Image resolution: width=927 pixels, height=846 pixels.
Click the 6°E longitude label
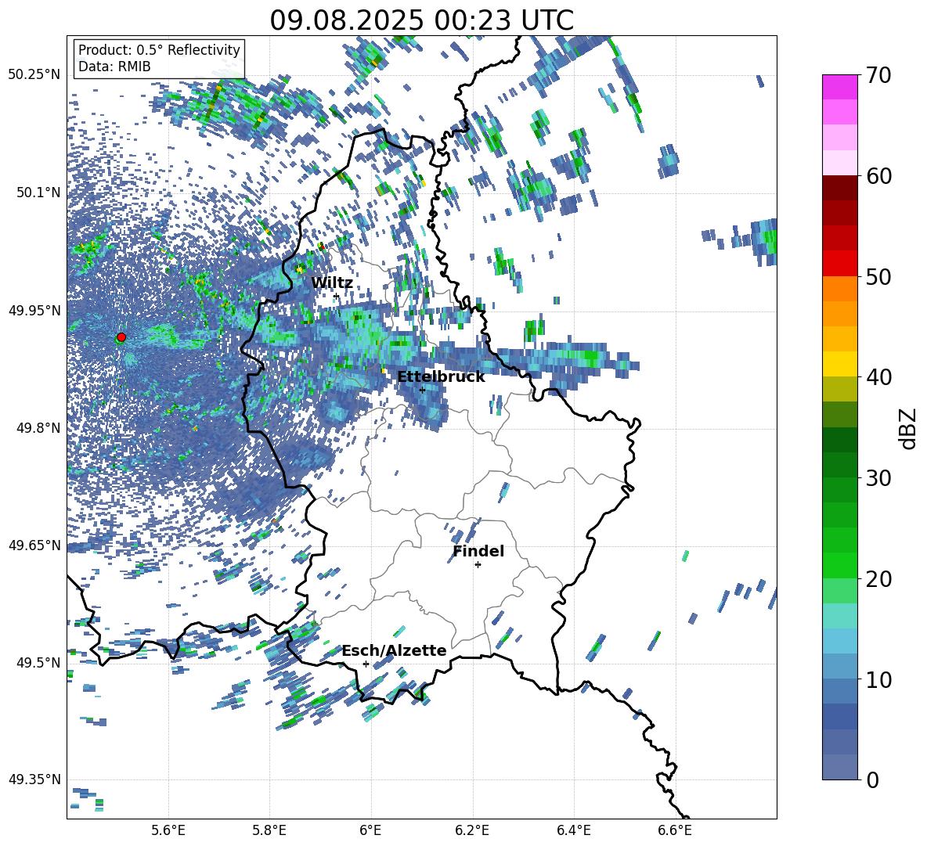[370, 830]
